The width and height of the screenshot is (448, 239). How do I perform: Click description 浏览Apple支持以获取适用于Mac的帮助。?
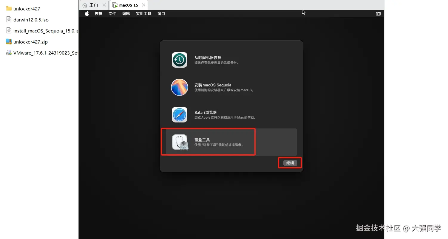pos(226,118)
